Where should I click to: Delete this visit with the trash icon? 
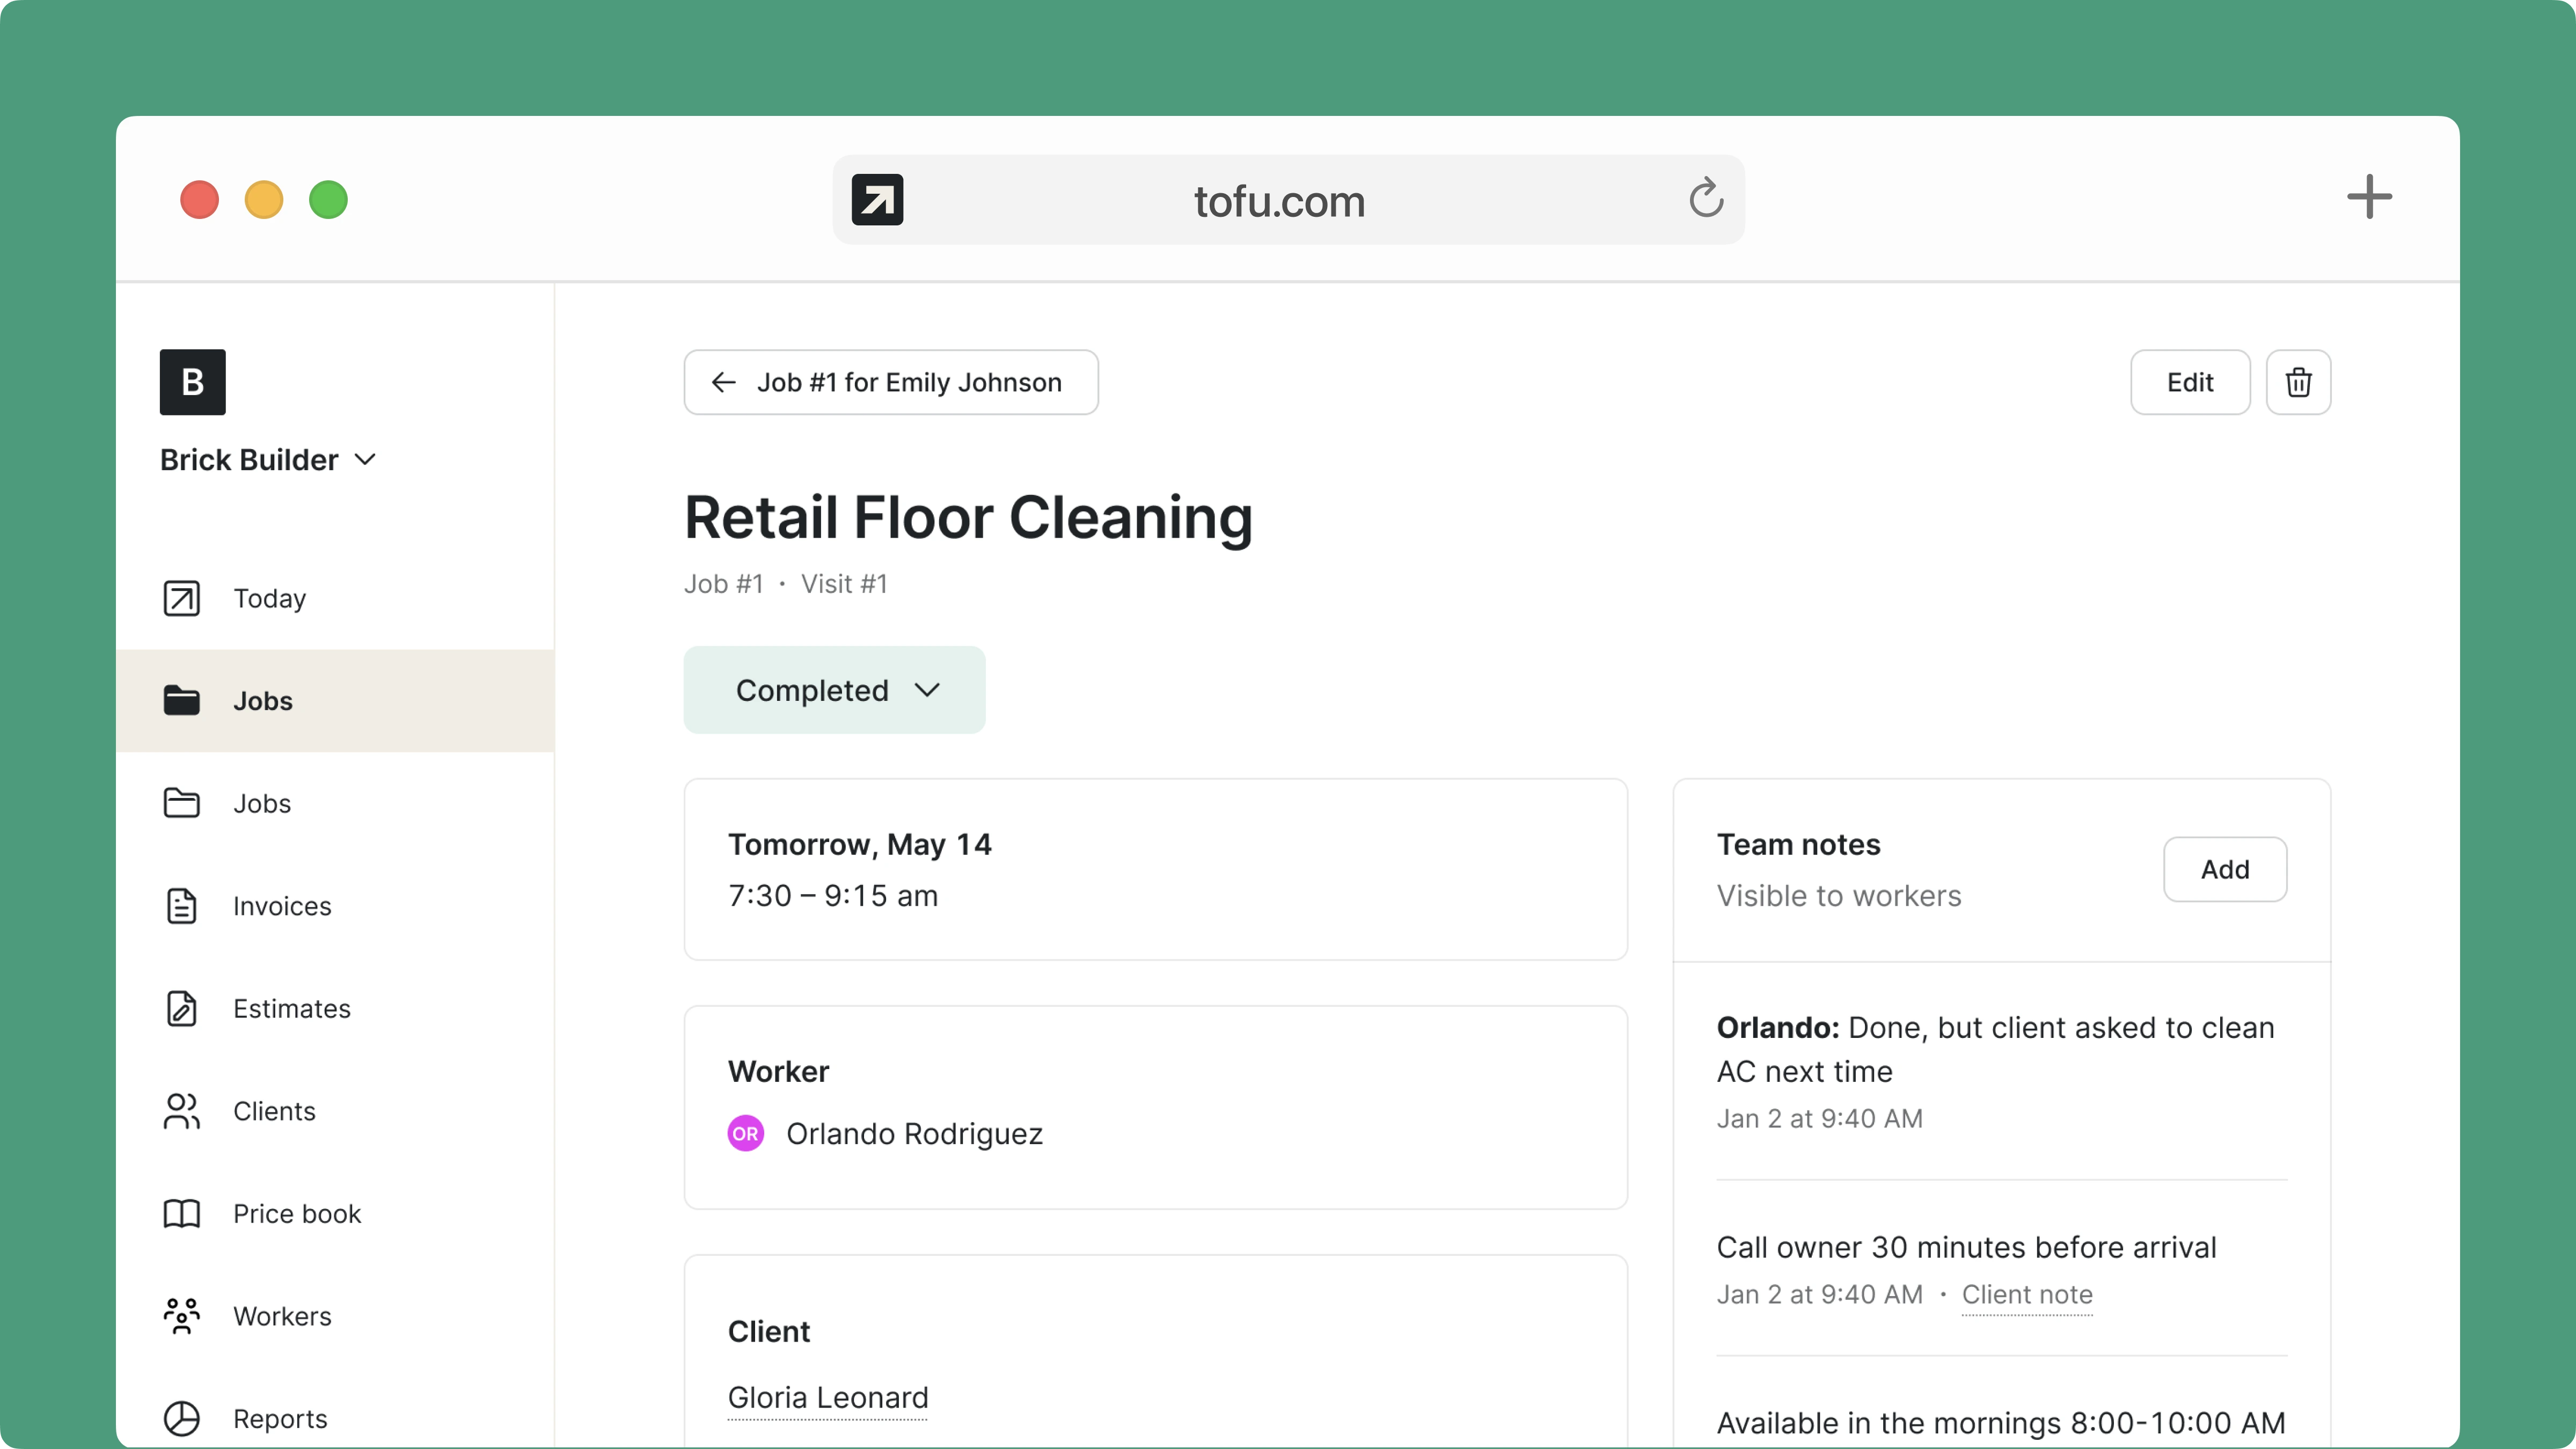(x=2298, y=382)
